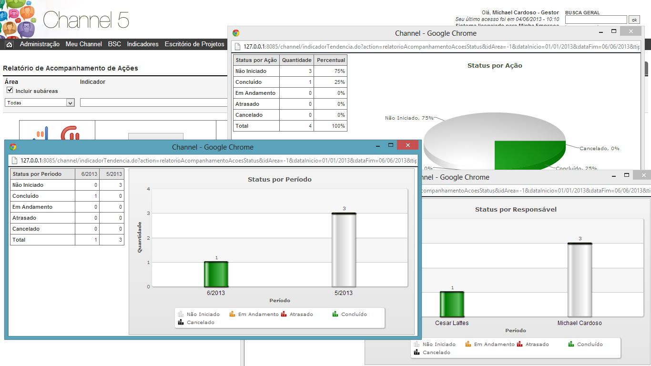651x366 pixels.
Task: Click Cancelado row in Status por Ação table
Action: coord(290,115)
